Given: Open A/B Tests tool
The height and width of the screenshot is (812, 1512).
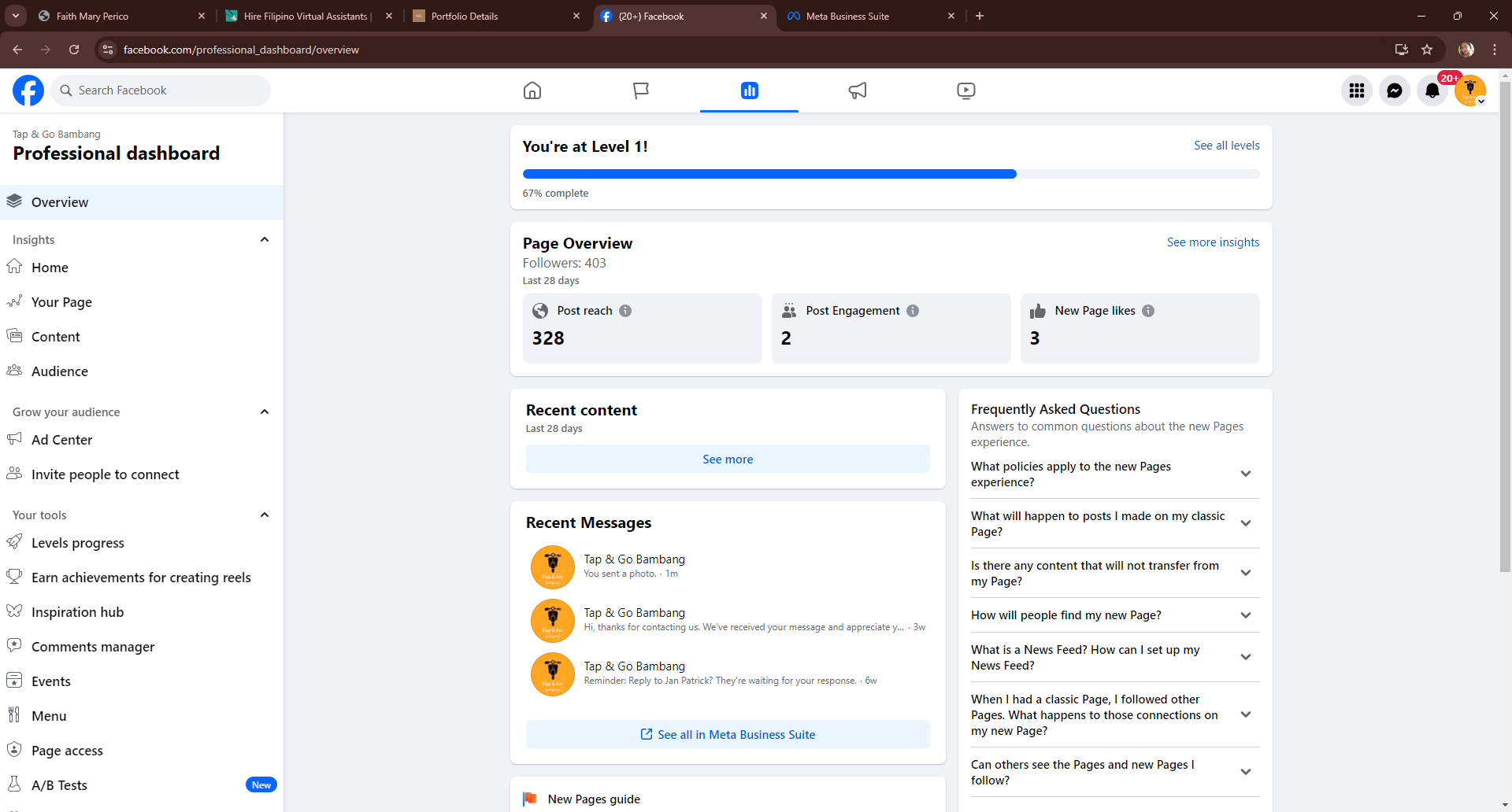Looking at the screenshot, I should point(142,785).
